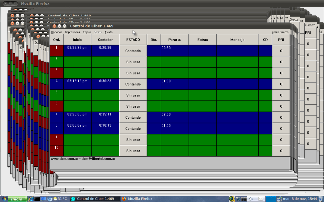Open the Ayuda menu
This screenshot has height=202, width=324.
(x=109, y=32)
